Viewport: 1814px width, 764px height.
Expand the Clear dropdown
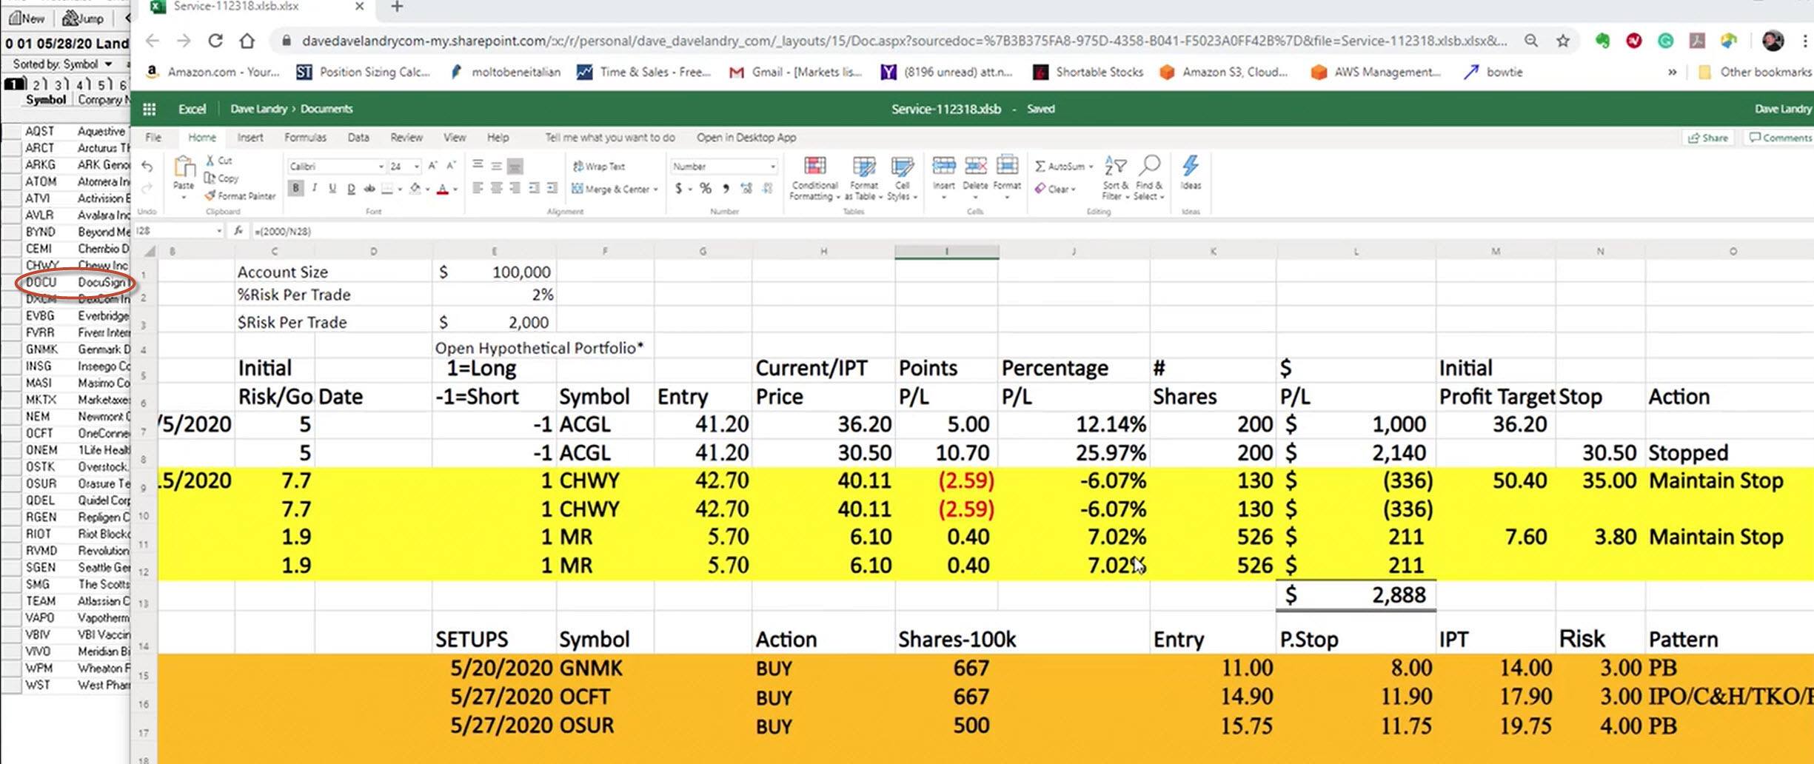[x=1073, y=190]
